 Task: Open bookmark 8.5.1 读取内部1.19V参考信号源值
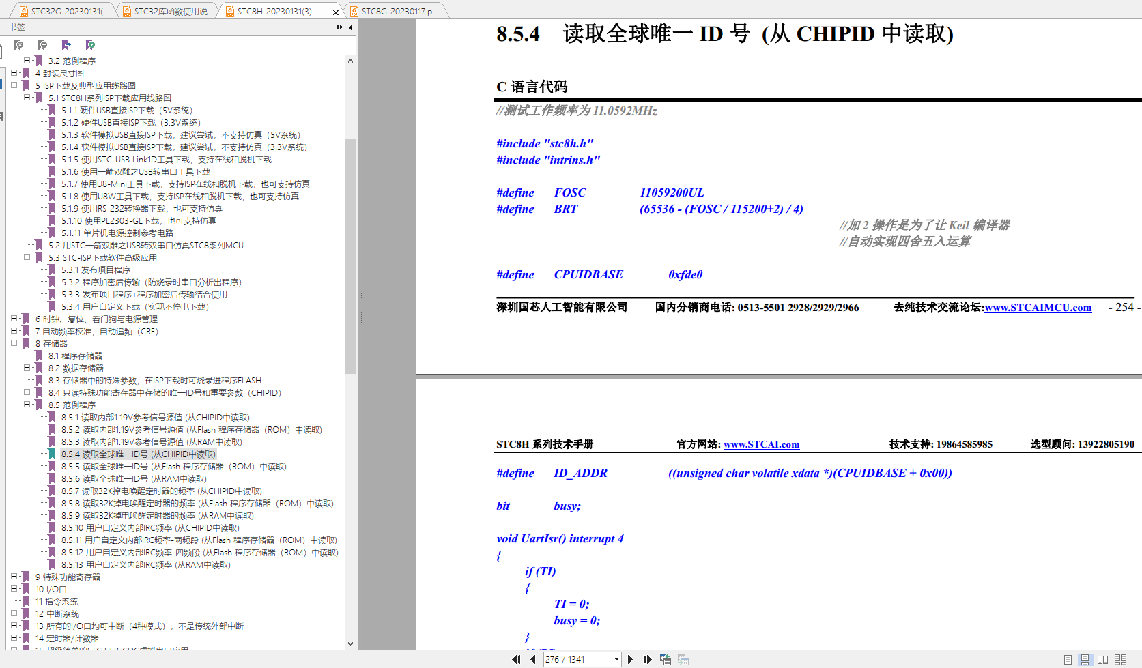155,418
